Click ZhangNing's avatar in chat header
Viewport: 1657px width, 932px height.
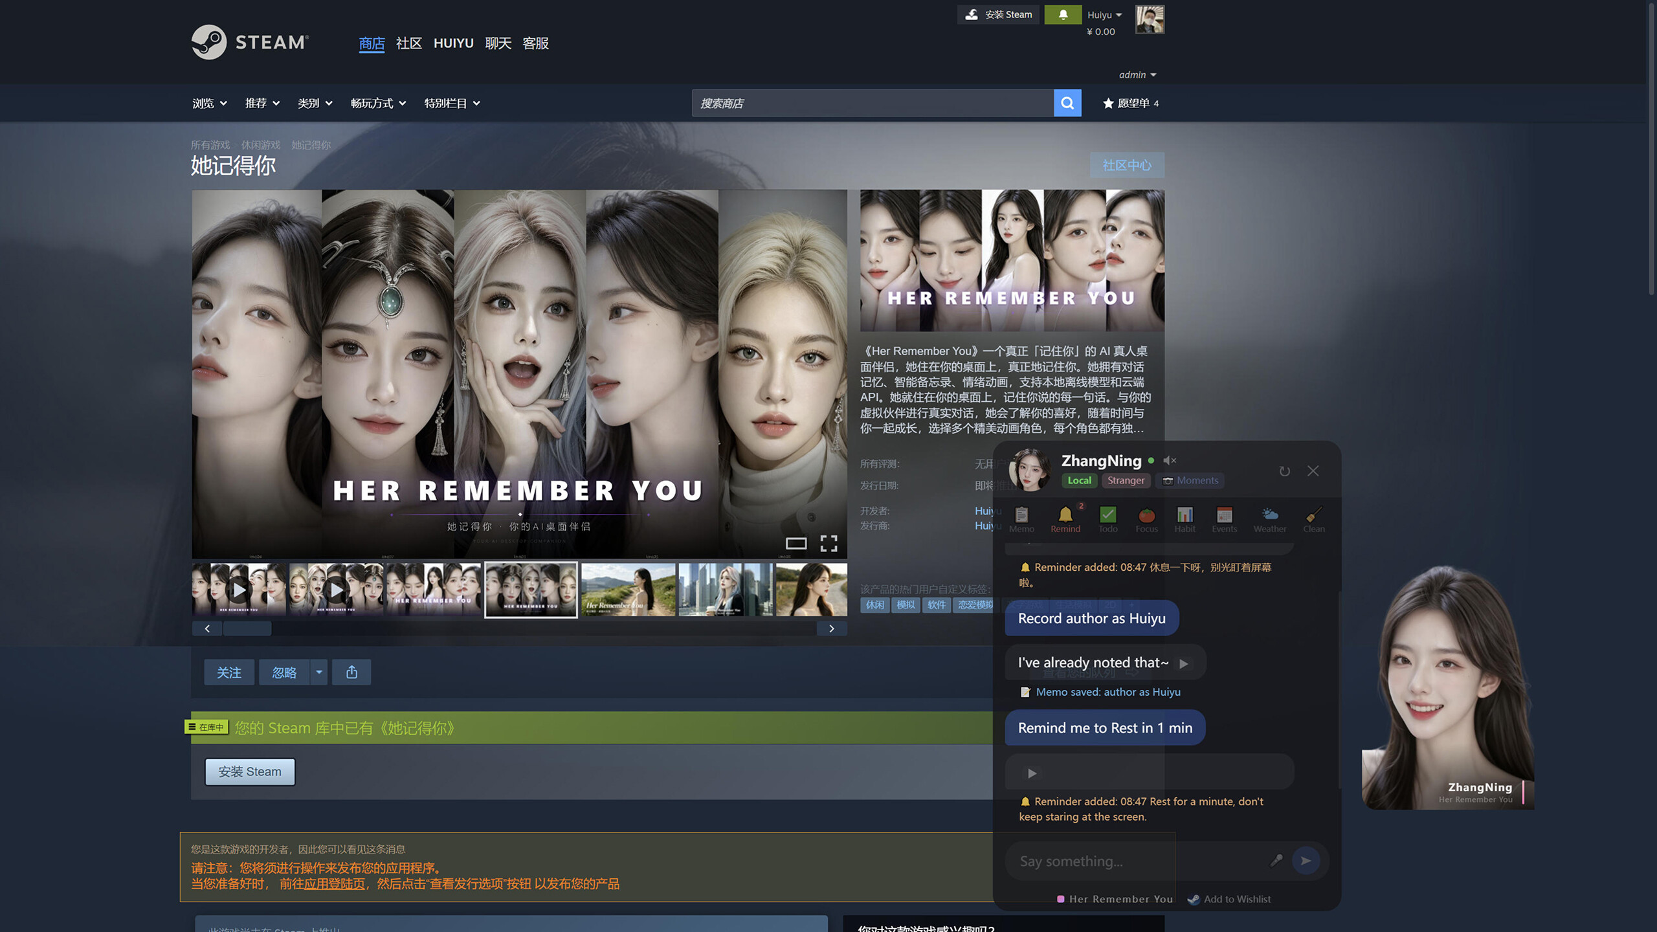[x=1030, y=470]
